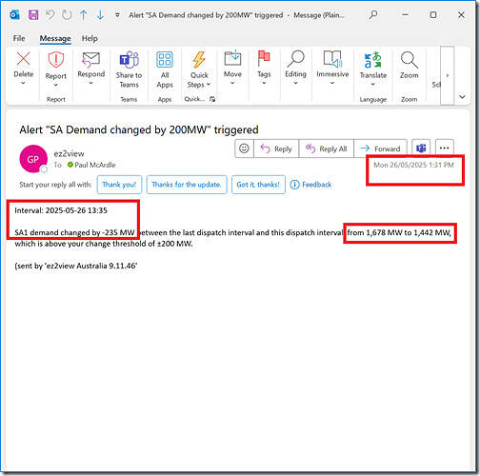The width and height of the screenshot is (480, 476).
Task: Click the sender name ez2view
Action: pyautogui.click(x=69, y=153)
